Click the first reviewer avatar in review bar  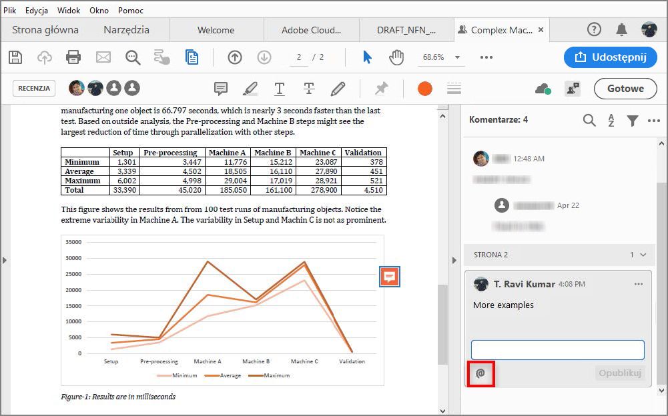(x=76, y=88)
